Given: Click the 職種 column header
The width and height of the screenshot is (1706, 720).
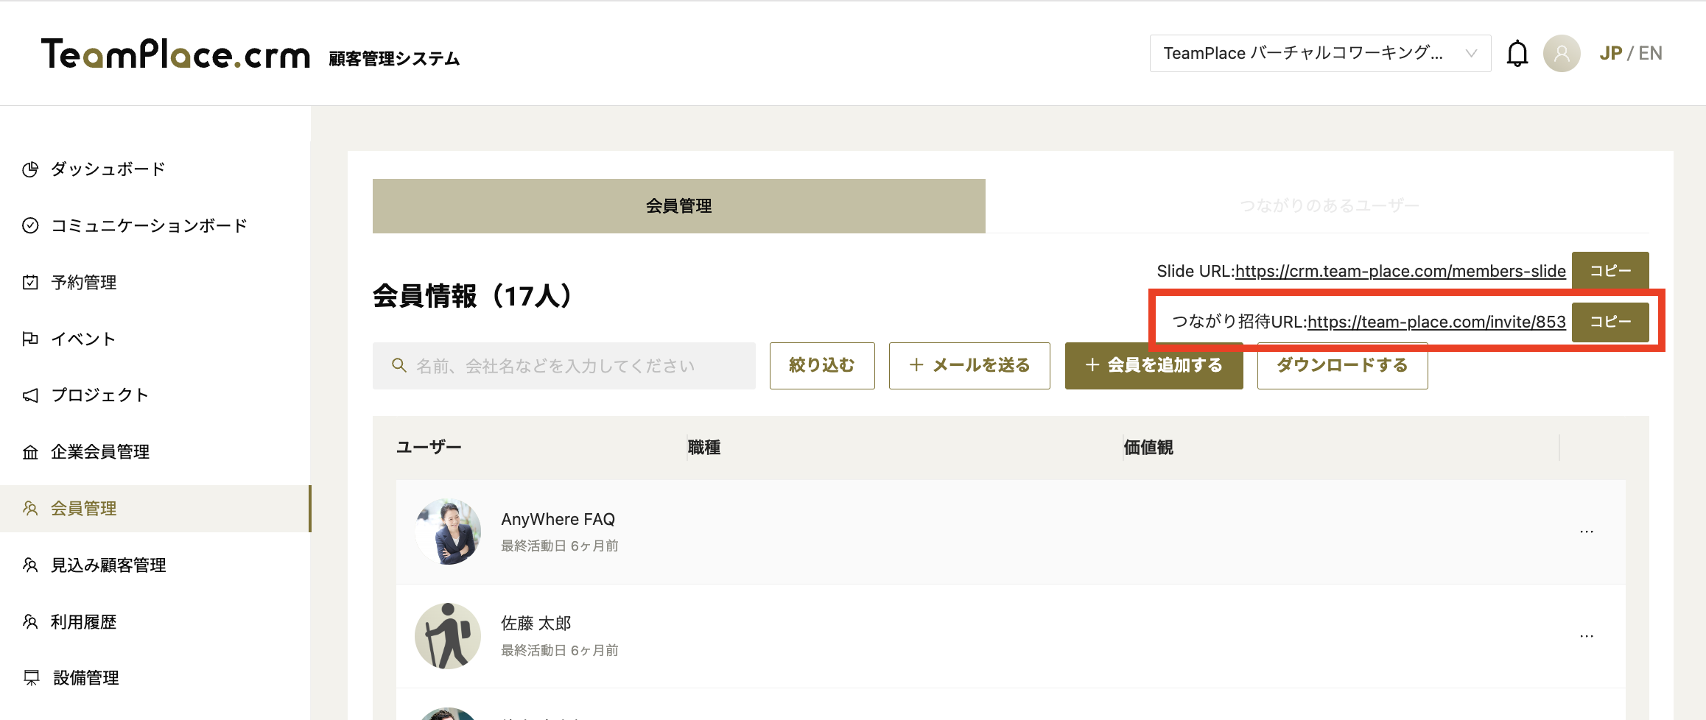Looking at the screenshot, I should [704, 447].
